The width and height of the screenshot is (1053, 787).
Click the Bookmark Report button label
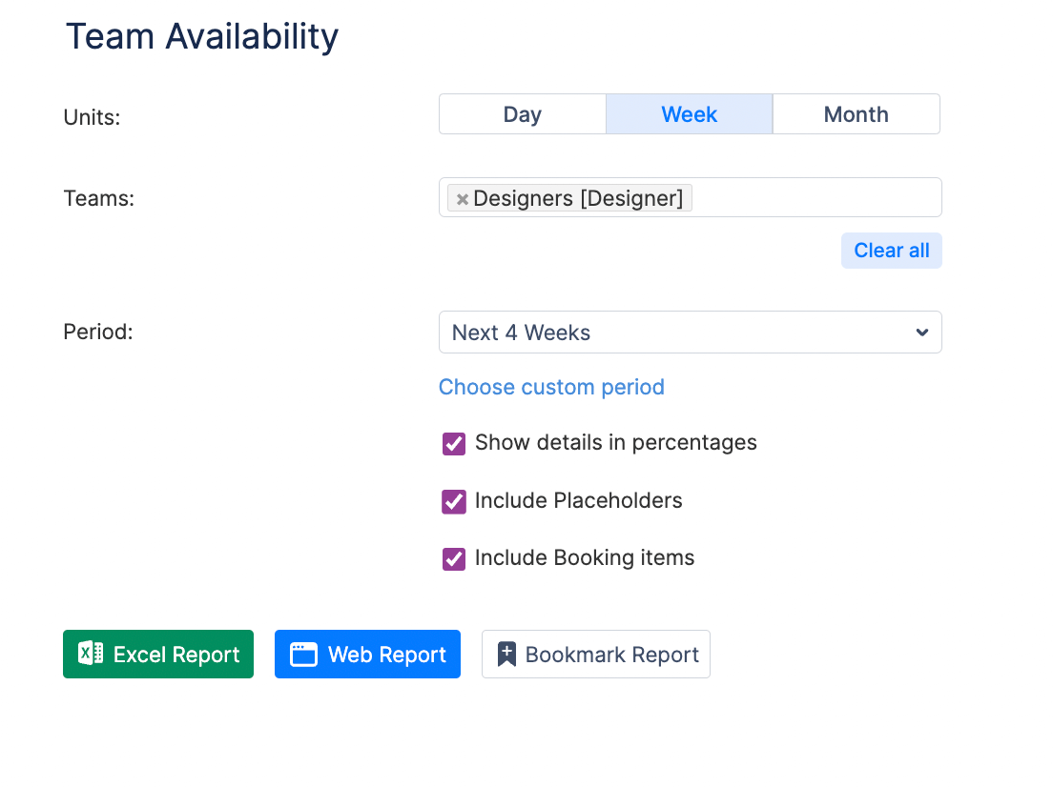(611, 655)
